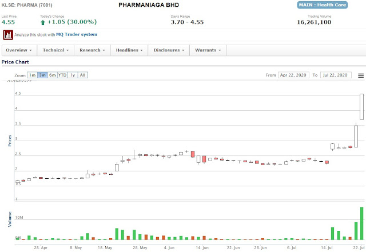Click the +1.05 (30.00%) change text
366x252 pixels.
tap(72, 22)
